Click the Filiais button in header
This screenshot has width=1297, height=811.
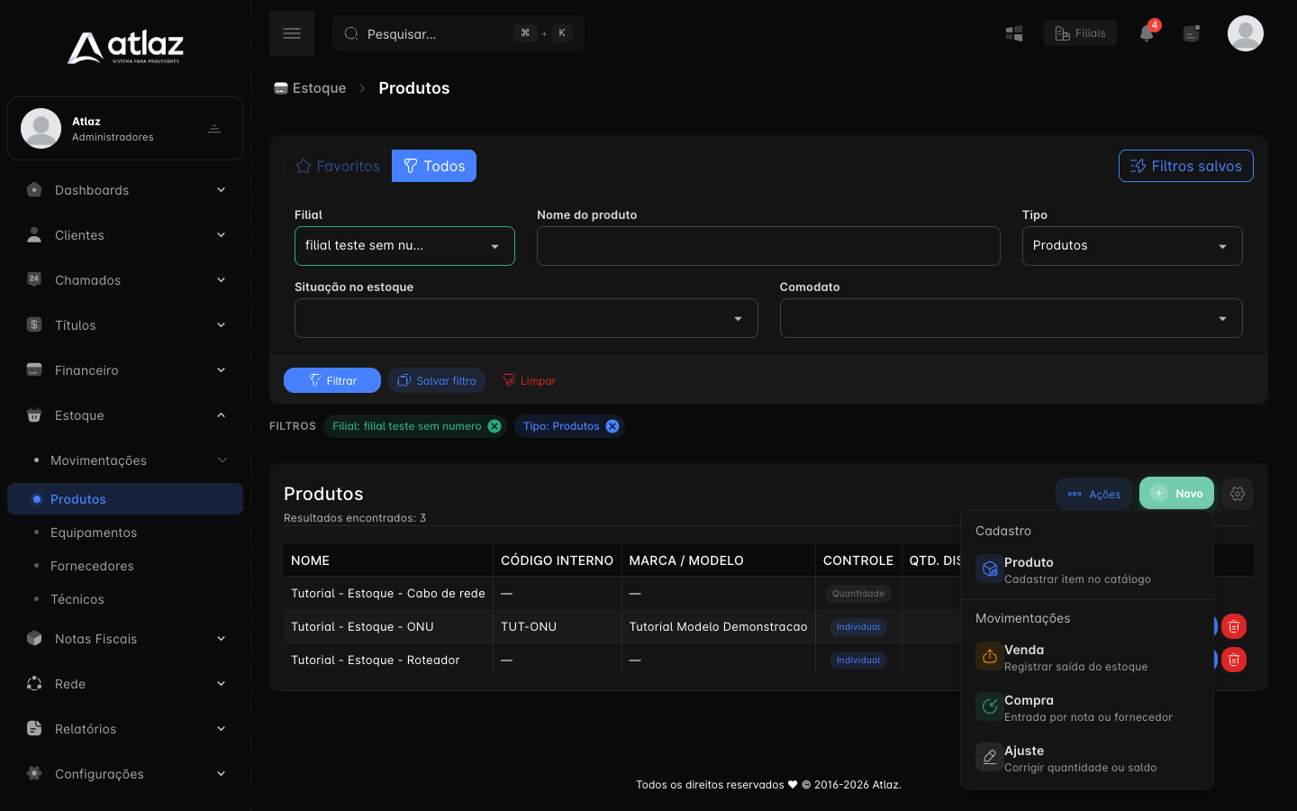click(1080, 33)
